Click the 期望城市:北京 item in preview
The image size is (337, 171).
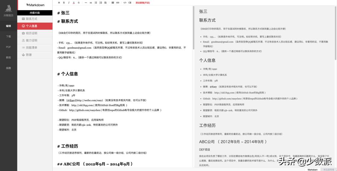pyautogui.click(x=210, y=116)
